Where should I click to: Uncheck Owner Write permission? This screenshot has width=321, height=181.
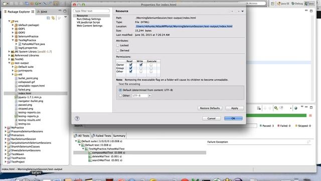(141, 65)
